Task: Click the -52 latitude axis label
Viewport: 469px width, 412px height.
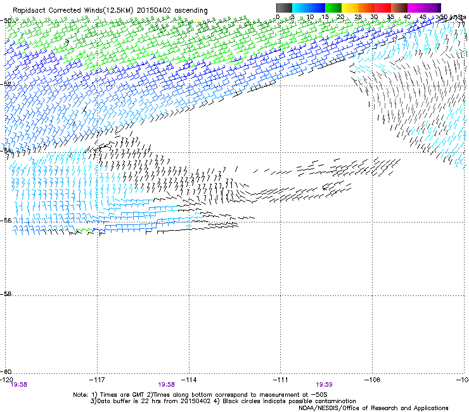Action: (x=6, y=84)
